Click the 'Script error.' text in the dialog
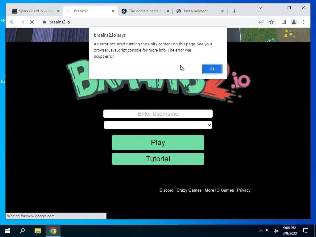This screenshot has width=316, height=237. 104,56
